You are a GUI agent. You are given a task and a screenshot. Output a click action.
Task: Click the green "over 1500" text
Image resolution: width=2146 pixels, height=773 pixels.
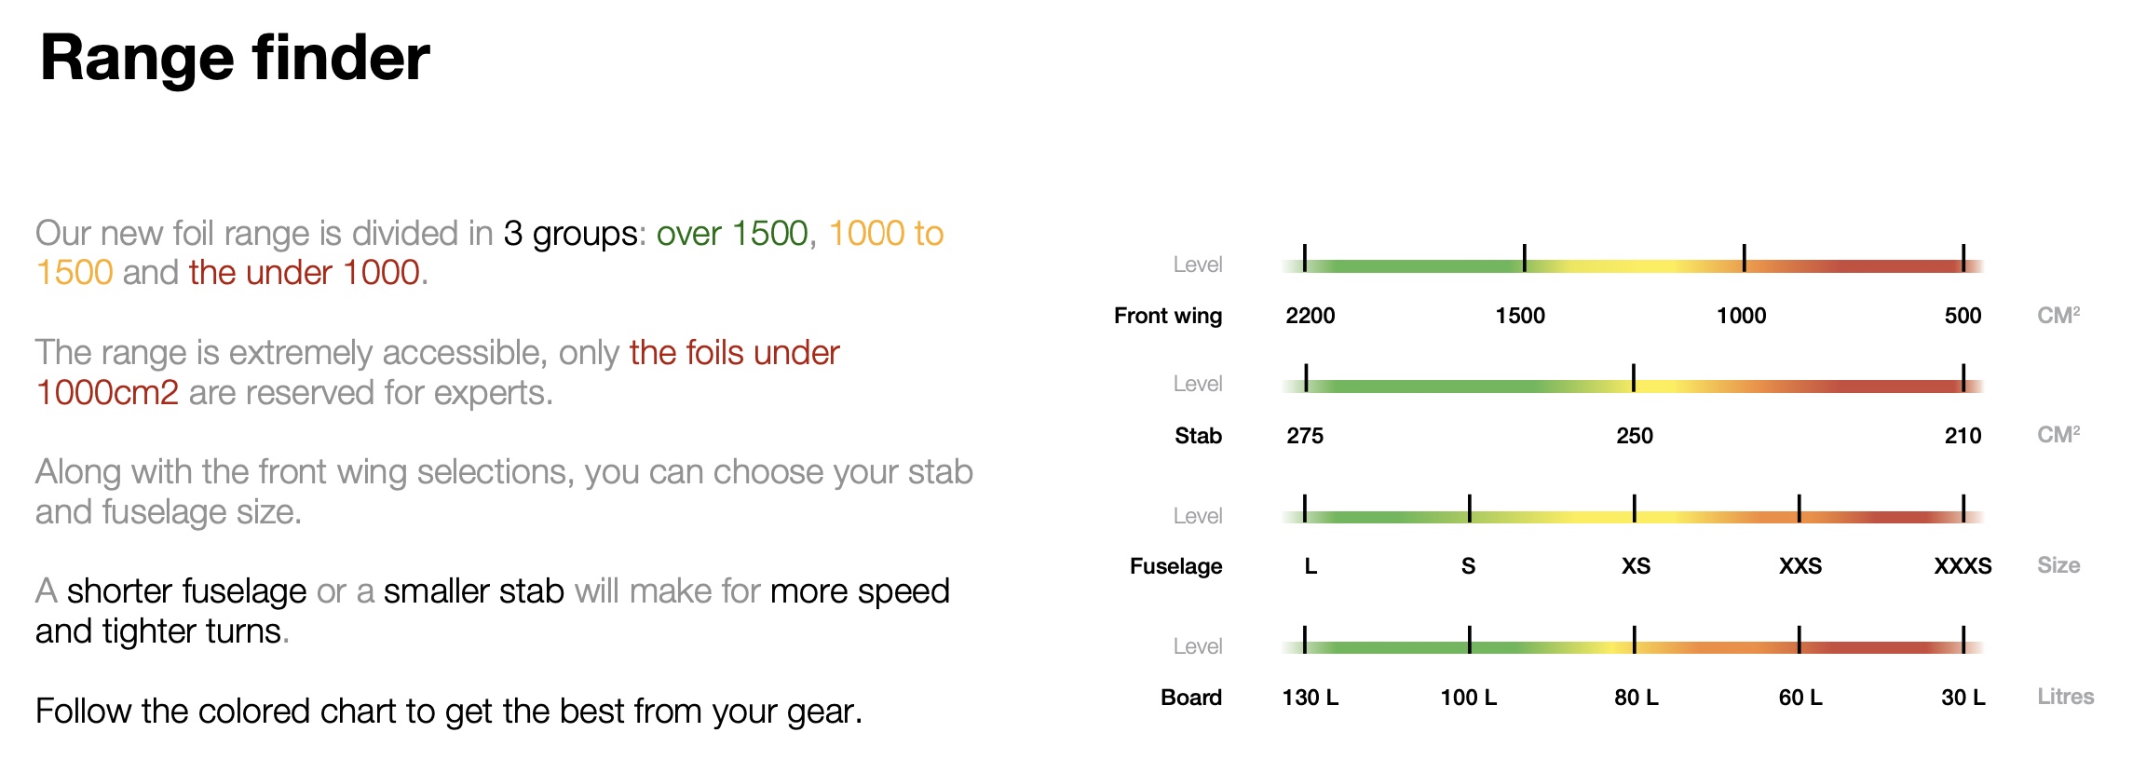tap(732, 234)
